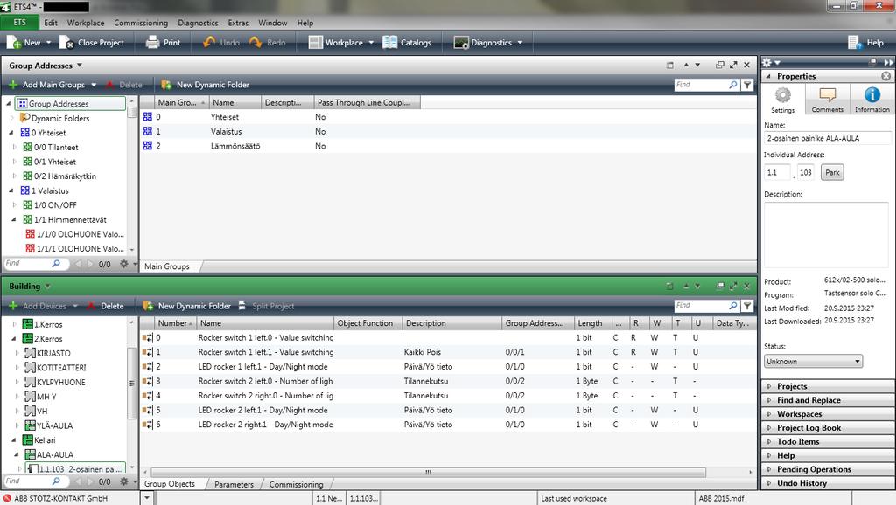
Task: Open Building panel title dropdown
Action: (x=48, y=286)
